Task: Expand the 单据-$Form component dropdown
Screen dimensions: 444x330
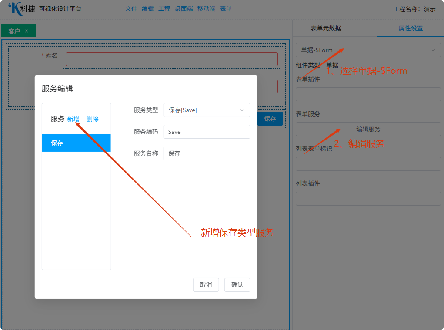Action: (368, 50)
